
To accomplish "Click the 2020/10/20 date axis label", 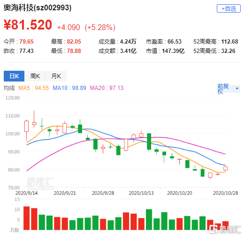I will pos(180,193).
